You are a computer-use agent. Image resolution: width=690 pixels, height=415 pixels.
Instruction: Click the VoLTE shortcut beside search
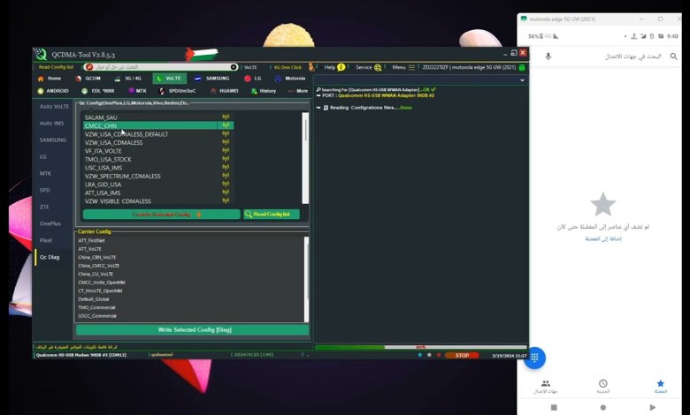click(x=250, y=68)
